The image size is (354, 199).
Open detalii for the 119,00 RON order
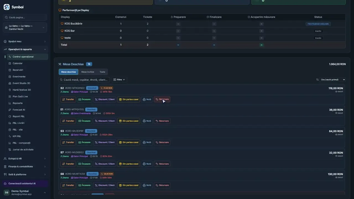(339, 91)
